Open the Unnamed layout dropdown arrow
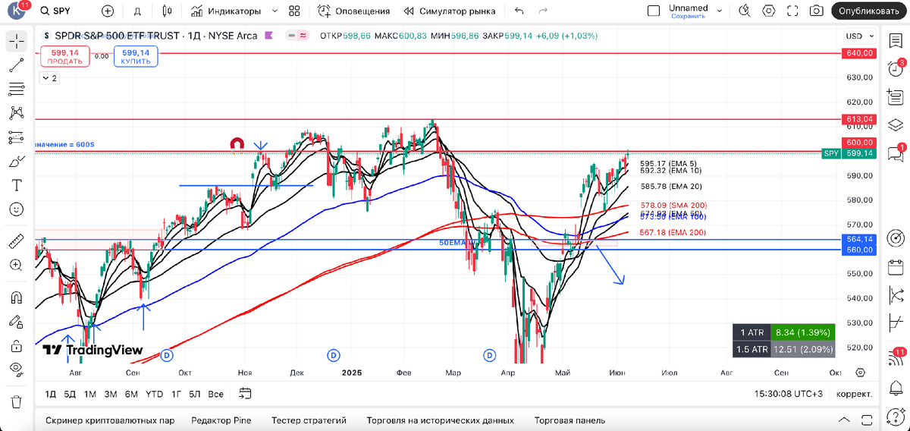 click(720, 11)
